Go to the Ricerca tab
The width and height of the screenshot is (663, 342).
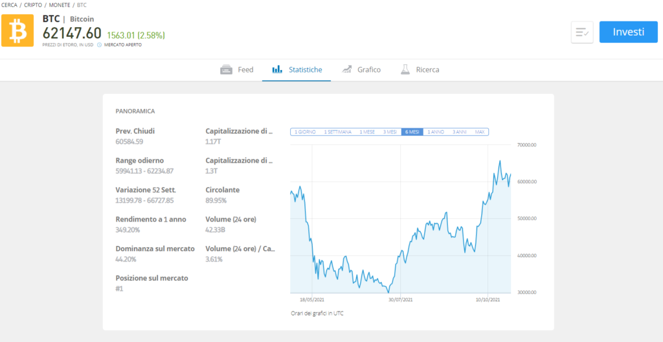point(420,69)
